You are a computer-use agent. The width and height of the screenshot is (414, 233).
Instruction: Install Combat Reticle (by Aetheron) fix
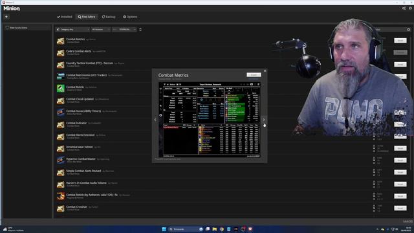point(400,196)
